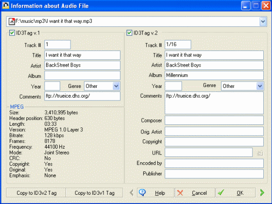Click Copy to ID3v1 Tag button

[95, 193]
